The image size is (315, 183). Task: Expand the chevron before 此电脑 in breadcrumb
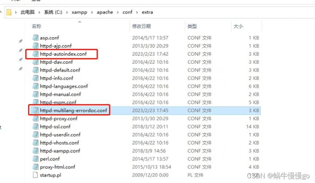(16, 12)
